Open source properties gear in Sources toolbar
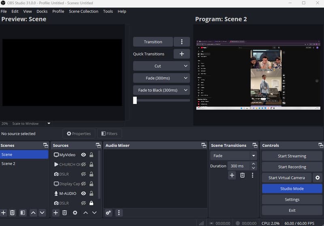 (75, 213)
